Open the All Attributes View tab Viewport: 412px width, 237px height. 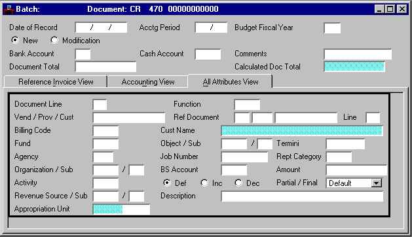[x=230, y=81]
